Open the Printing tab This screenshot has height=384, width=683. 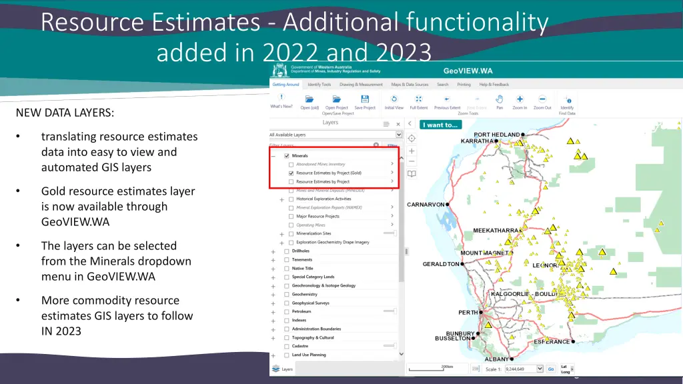click(464, 85)
